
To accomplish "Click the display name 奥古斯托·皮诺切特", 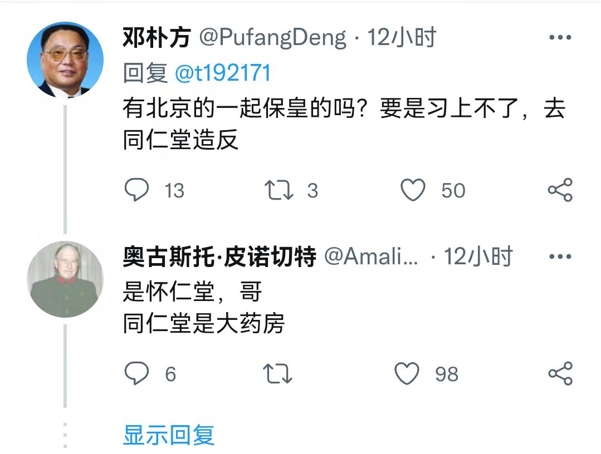I will [219, 256].
